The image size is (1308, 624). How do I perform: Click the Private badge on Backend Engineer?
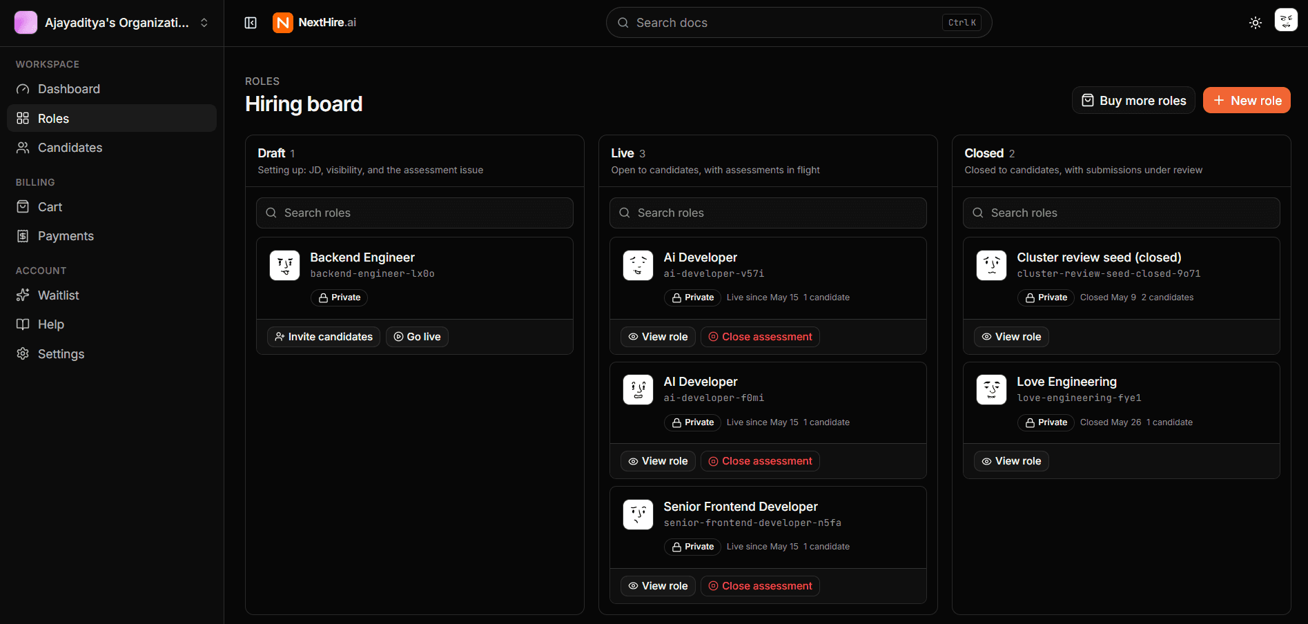[x=339, y=298]
